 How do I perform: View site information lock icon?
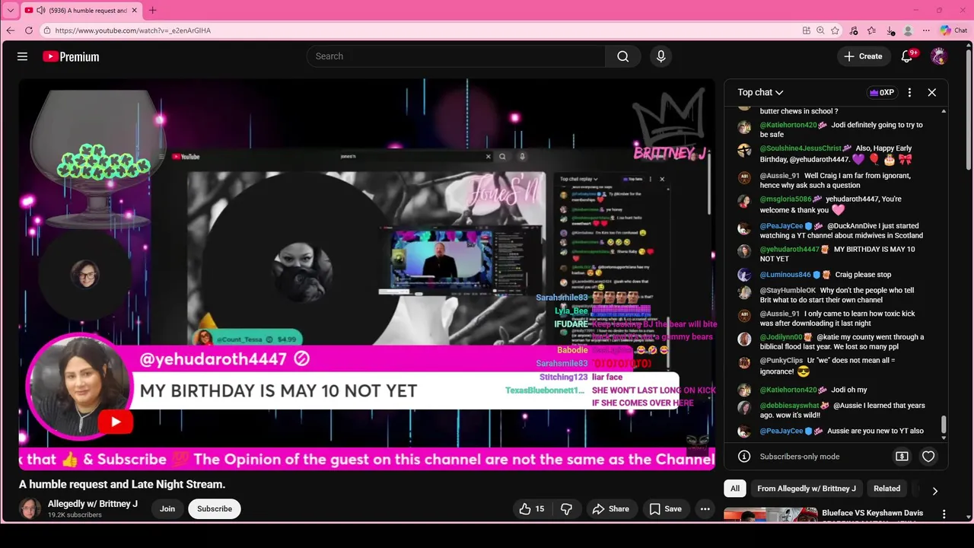pyautogui.click(x=47, y=30)
